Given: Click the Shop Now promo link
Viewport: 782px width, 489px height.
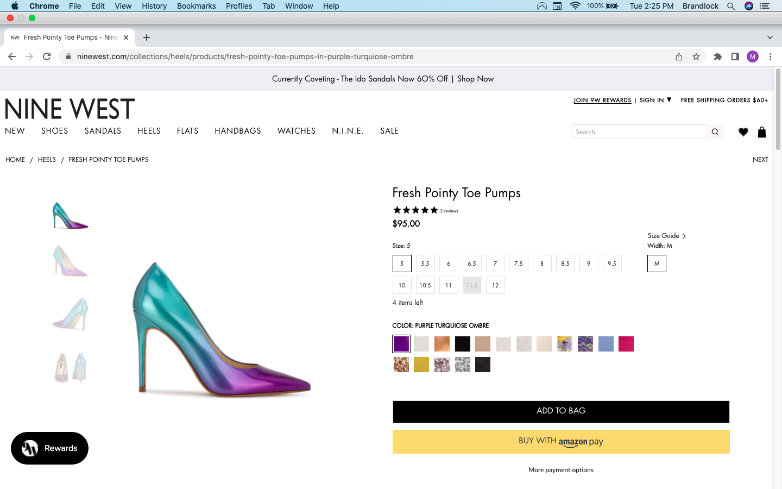Looking at the screenshot, I should pyautogui.click(x=475, y=79).
